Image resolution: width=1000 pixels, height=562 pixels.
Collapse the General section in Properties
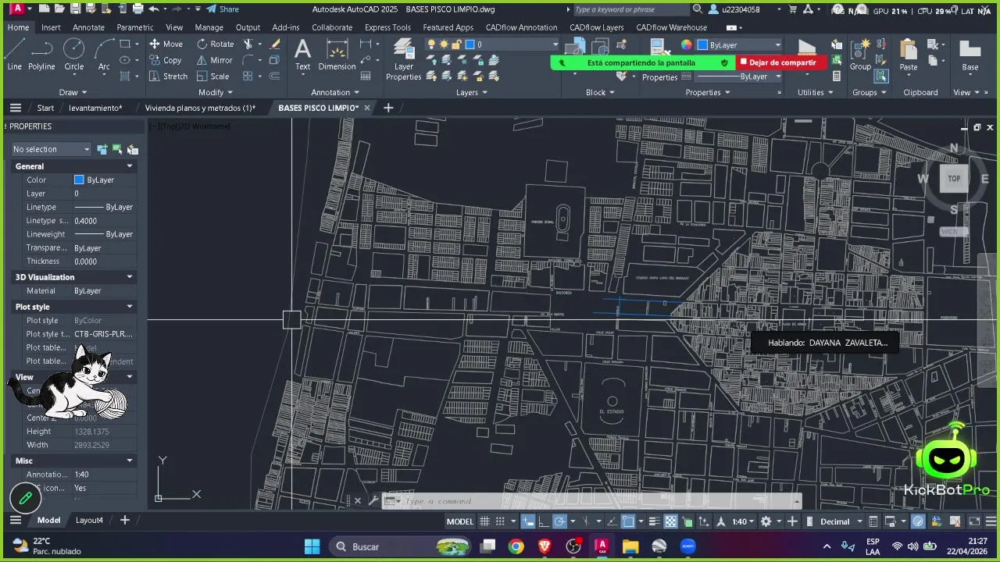130,166
